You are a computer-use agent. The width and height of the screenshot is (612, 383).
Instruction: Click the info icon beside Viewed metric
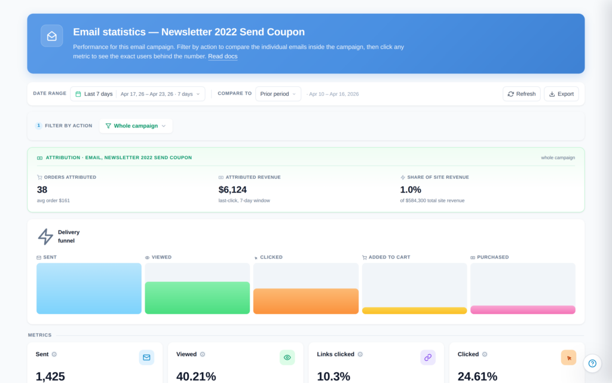[203, 354]
